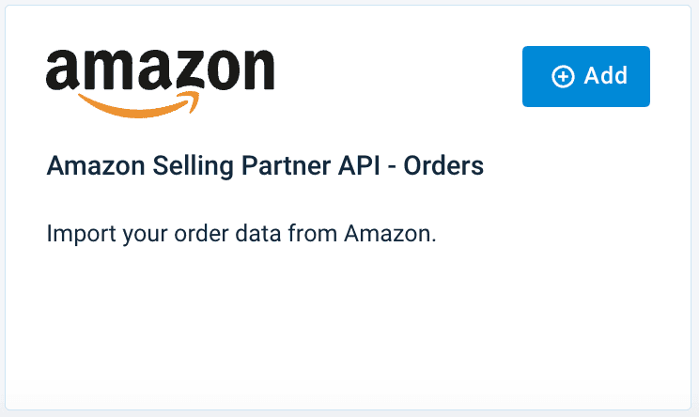699x417 pixels.
Task: Click the final "n" of Amazon logo
Action: coord(256,73)
